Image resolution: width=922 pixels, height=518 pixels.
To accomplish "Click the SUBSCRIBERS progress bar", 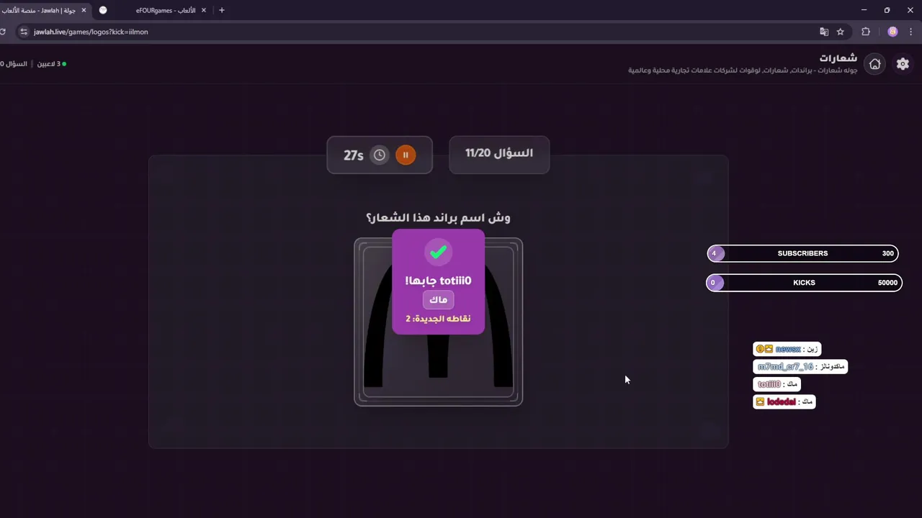I will 802,253.
